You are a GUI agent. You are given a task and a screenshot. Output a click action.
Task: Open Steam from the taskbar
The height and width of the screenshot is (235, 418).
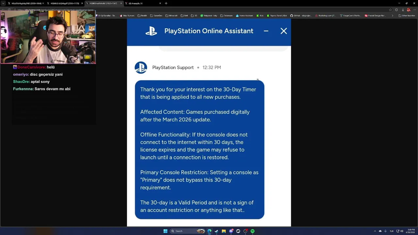click(x=216, y=231)
